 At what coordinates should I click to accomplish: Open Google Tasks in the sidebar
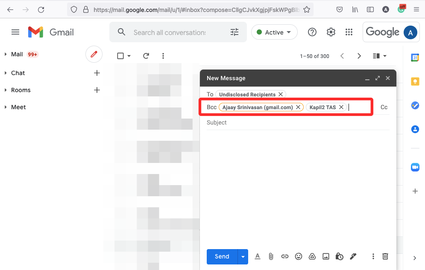click(x=415, y=105)
